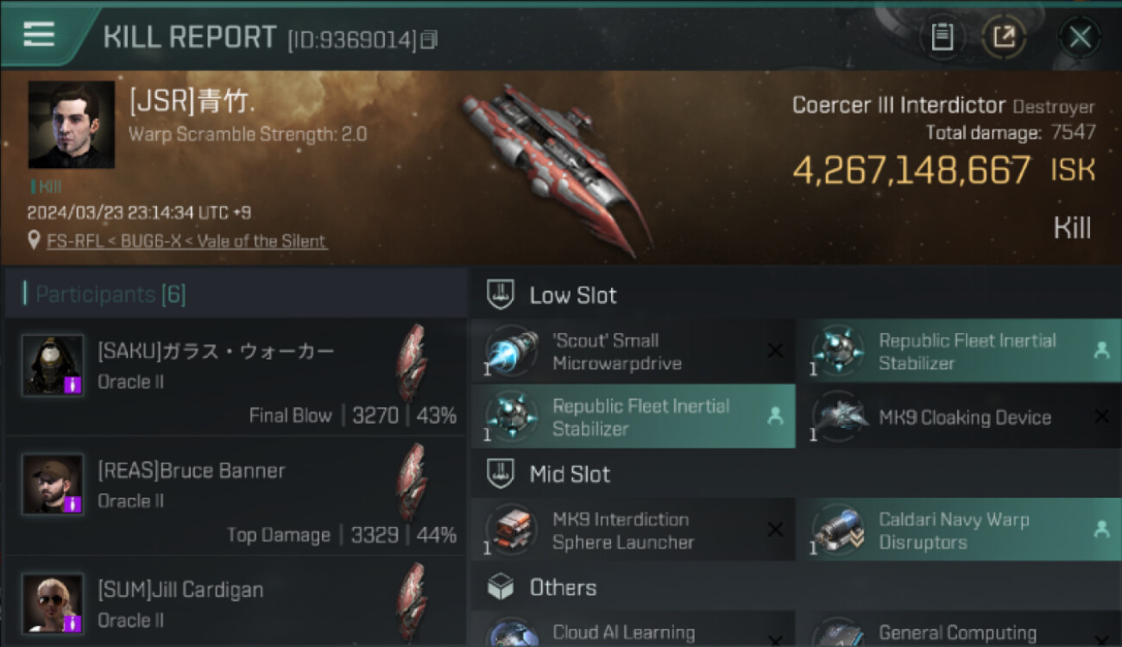Click the Mid Slot section header
The image size is (1122, 647).
569,474
